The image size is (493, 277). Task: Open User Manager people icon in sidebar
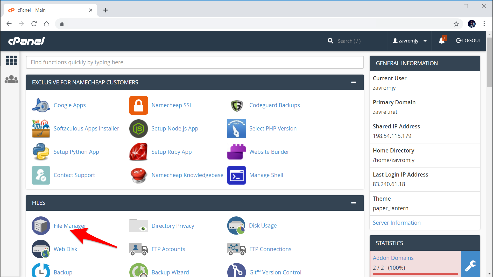11,79
